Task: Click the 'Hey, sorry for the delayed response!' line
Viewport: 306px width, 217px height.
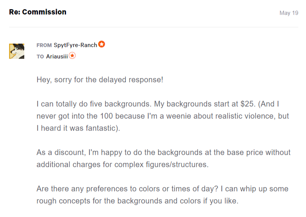Action: 100,80
